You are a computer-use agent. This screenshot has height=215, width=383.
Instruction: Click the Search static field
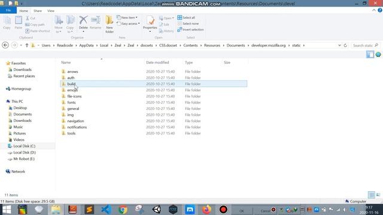(x=365, y=45)
